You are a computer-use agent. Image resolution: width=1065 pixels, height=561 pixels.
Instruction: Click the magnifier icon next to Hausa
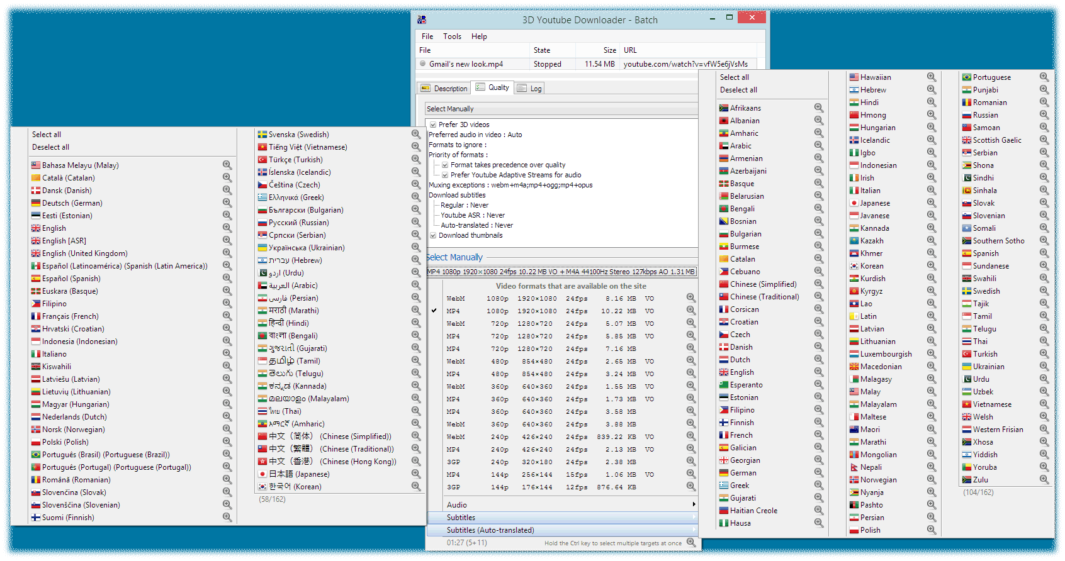tap(818, 523)
